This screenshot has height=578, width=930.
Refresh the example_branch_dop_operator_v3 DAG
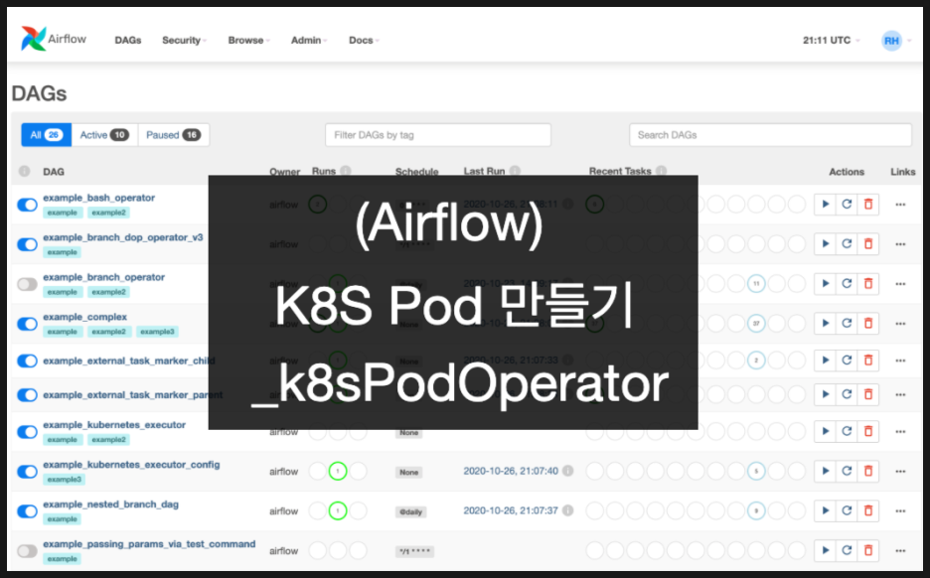847,244
